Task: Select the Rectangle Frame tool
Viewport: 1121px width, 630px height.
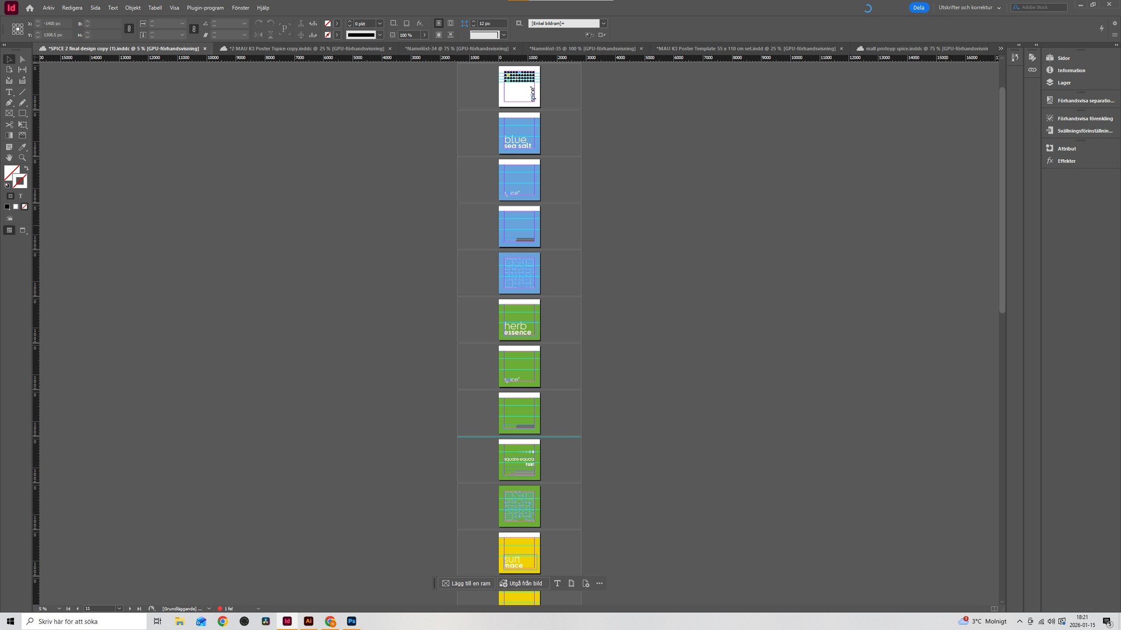Action: [x=9, y=114]
